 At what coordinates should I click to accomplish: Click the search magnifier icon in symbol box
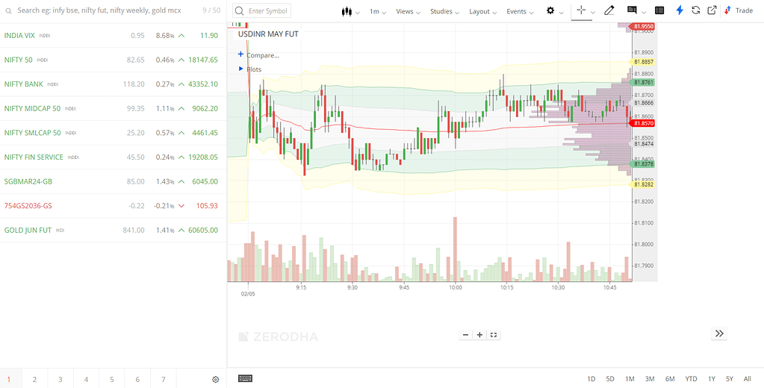[239, 10]
